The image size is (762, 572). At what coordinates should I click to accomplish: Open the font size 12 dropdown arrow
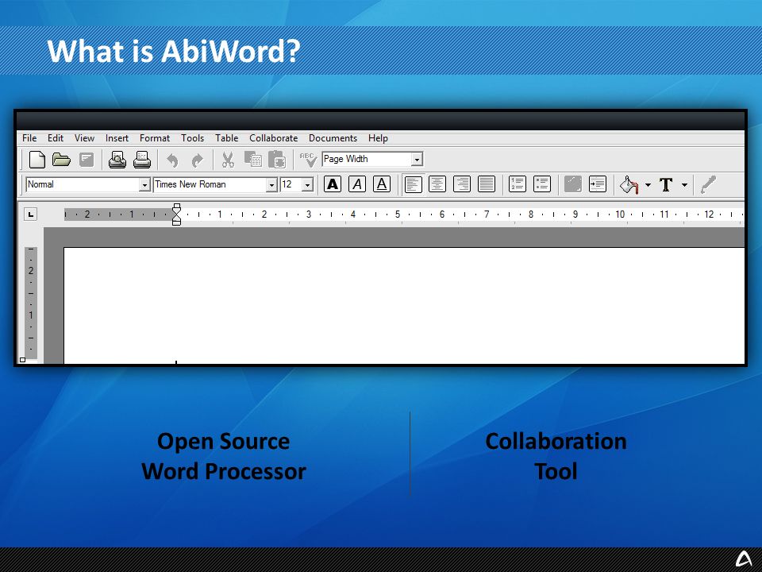[308, 185]
